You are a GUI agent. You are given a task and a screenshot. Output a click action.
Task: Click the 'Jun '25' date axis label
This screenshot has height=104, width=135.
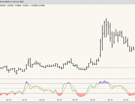coord(24,100)
